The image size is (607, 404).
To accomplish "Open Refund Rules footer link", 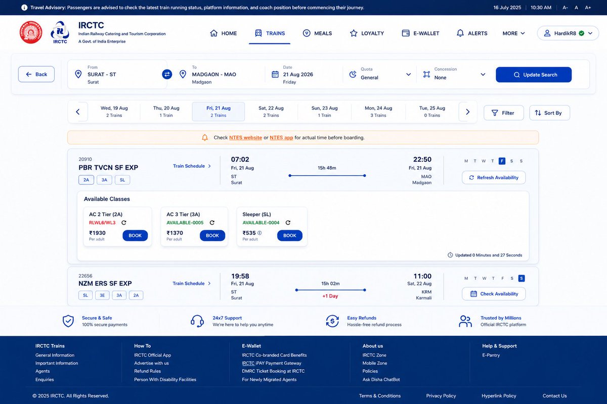I will [x=148, y=371].
